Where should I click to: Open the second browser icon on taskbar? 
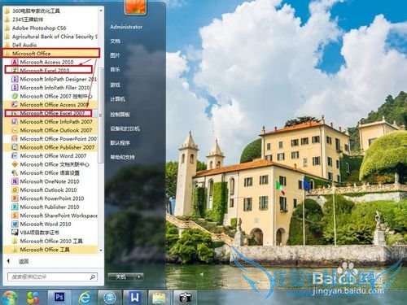point(110,298)
